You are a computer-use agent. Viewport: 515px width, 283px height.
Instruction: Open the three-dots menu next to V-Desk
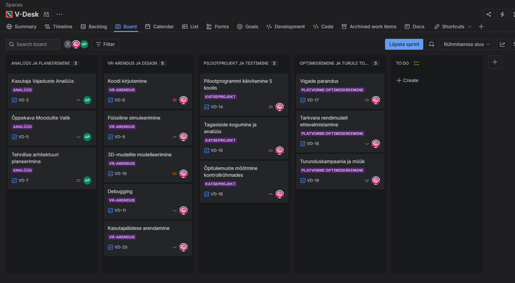59,14
